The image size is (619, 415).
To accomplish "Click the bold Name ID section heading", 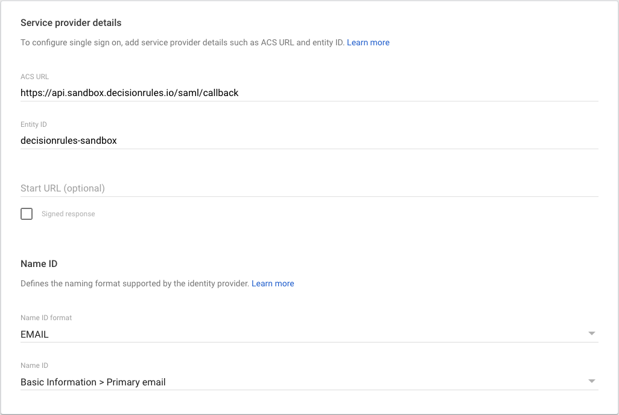I will (39, 264).
